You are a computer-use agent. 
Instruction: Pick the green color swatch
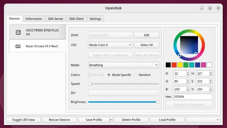(186, 65)
